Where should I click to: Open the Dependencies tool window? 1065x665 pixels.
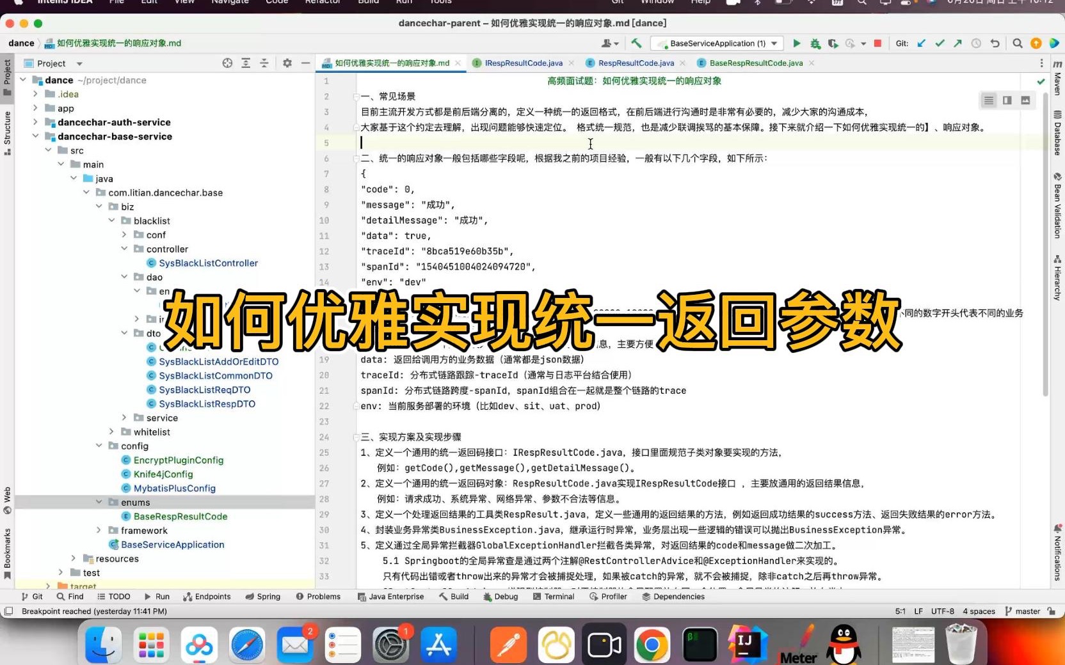click(673, 597)
